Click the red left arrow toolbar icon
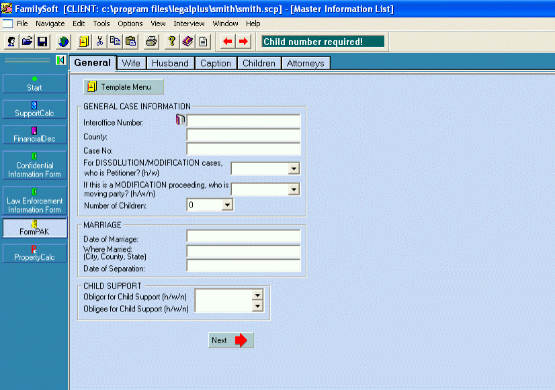 227,42
